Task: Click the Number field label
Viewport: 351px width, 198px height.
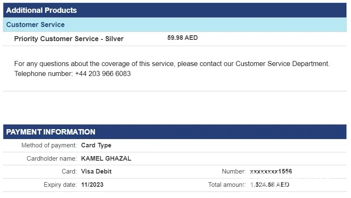Action: [233, 171]
